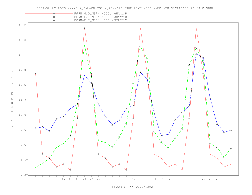The image size is (252, 195).
Task: Click x-axis tick label 66
Action: pyautogui.click(x=189, y=179)
